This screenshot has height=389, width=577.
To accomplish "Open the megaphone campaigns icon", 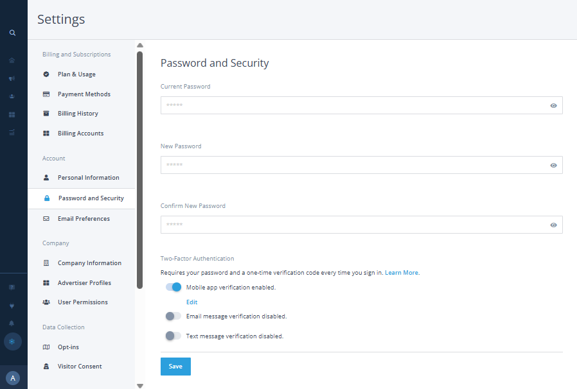I will [12, 78].
